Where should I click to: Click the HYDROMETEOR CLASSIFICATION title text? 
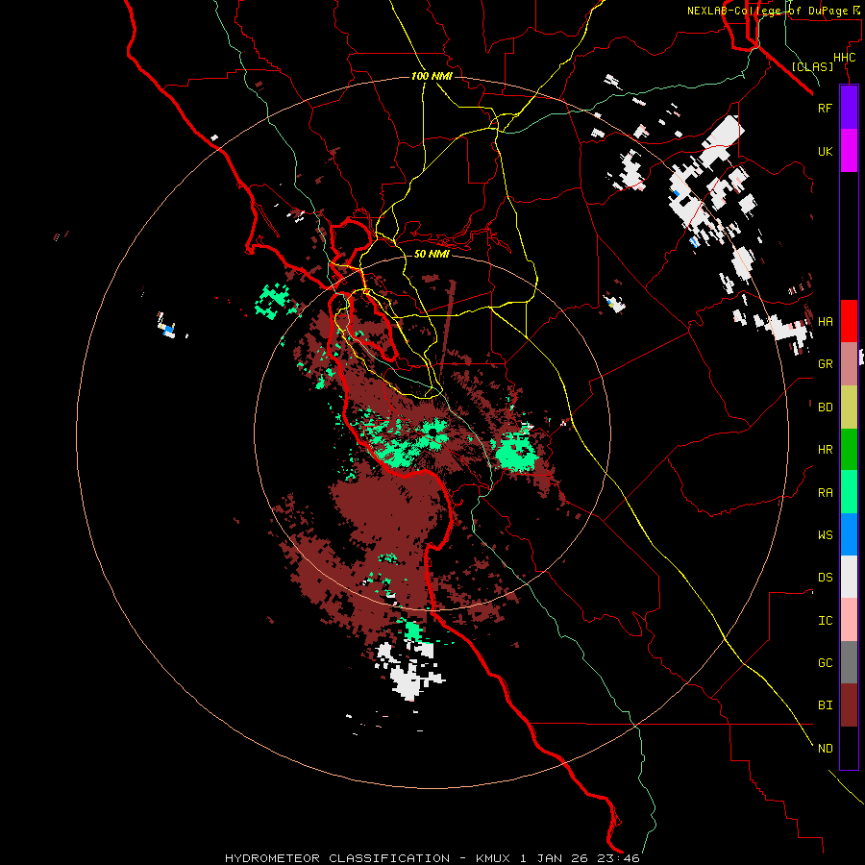337,858
